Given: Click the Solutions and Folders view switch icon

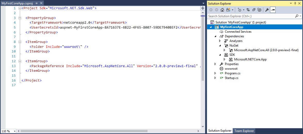Looking at the screenshot, I should pyautogui.click(x=228, y=10).
